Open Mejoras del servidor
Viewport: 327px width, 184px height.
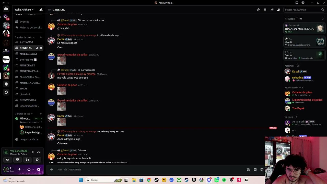pyautogui.click(x=28, y=28)
